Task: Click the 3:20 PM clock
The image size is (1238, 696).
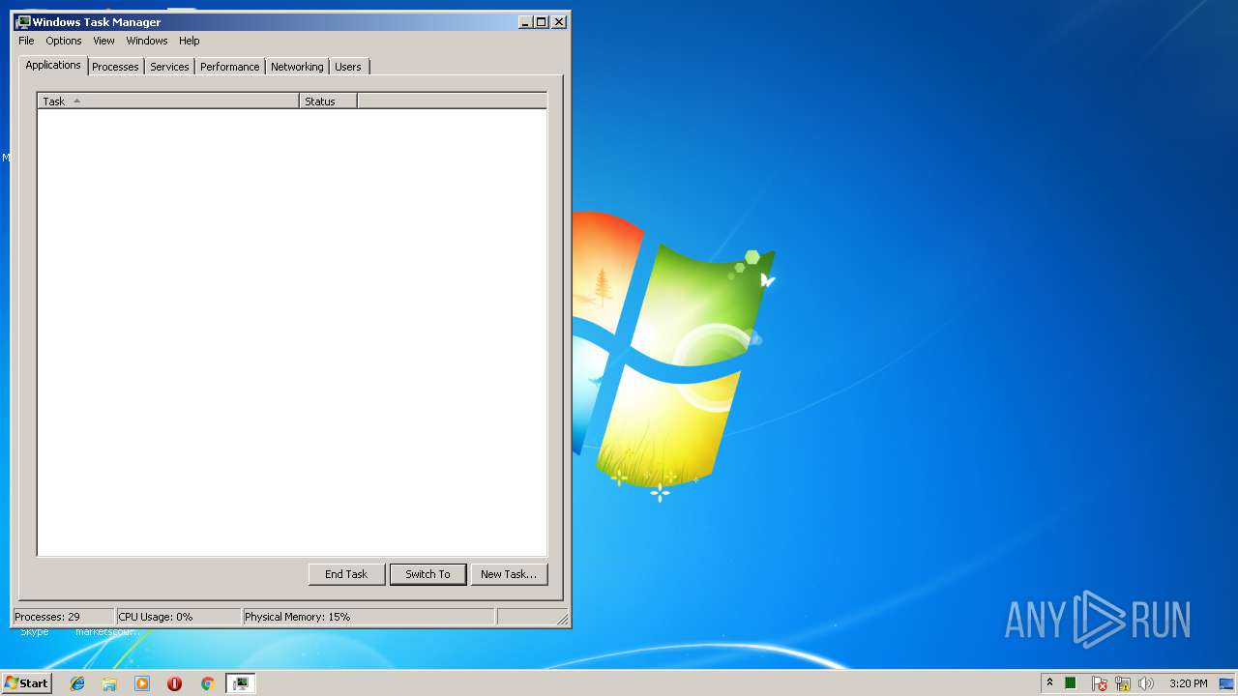Action: pos(1188,683)
